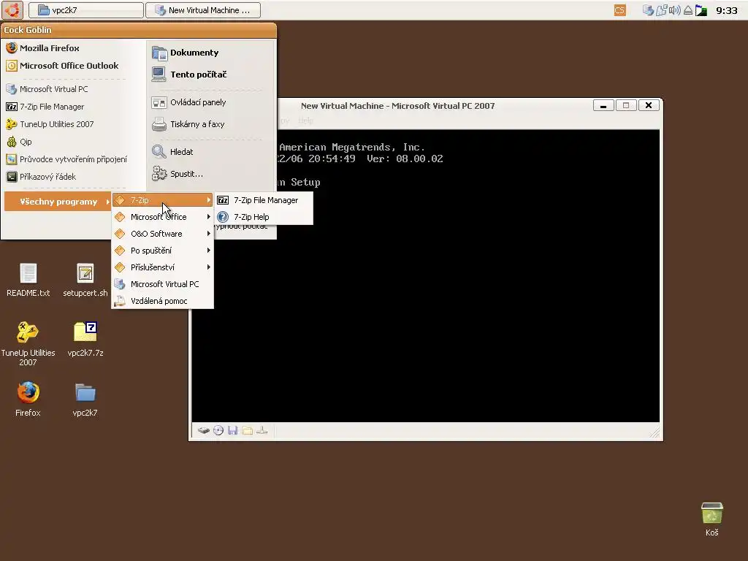Click the network adapter status icon
This screenshot has width=748, height=561.
click(x=262, y=430)
